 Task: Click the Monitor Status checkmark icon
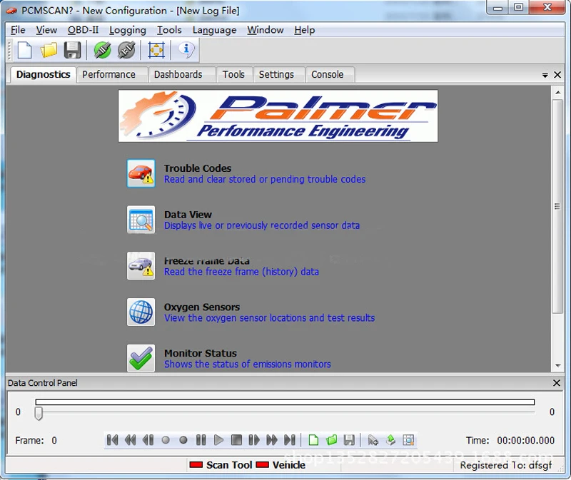141,358
